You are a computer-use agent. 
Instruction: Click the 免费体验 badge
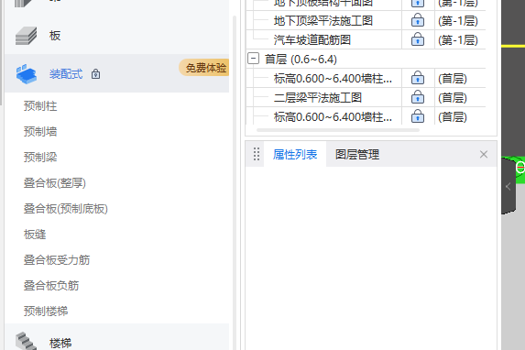point(205,68)
